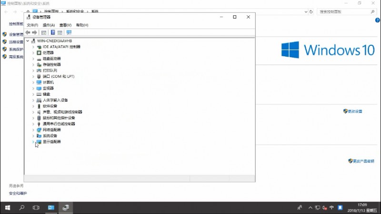Expand the 网络适配器 node
The width and height of the screenshot is (381, 214).
point(33,130)
